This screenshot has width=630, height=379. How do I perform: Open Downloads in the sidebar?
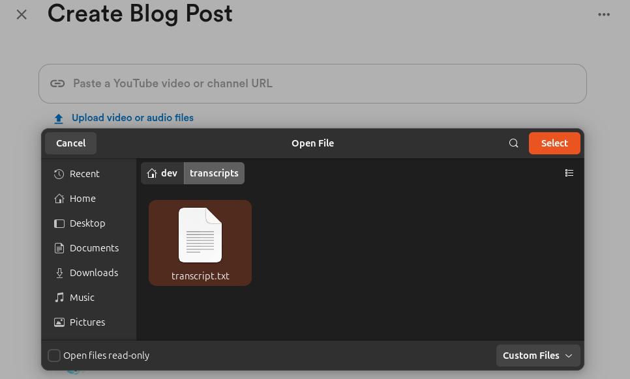[x=94, y=273]
